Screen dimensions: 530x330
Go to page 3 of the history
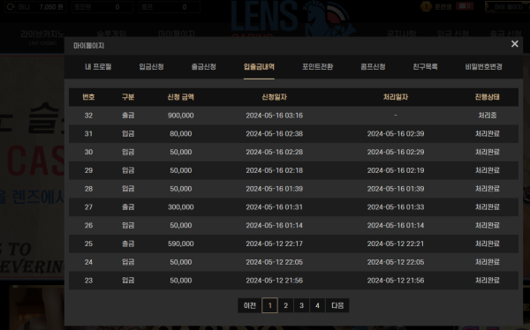301,305
